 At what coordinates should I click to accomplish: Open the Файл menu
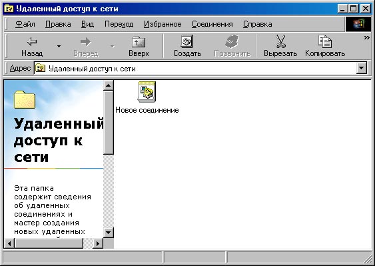25,24
